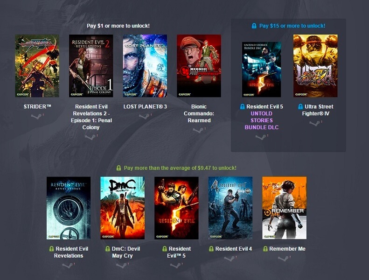The image size is (369, 280).
Task: Click the DmC: Devil May Cry title
Action: [x=125, y=252]
